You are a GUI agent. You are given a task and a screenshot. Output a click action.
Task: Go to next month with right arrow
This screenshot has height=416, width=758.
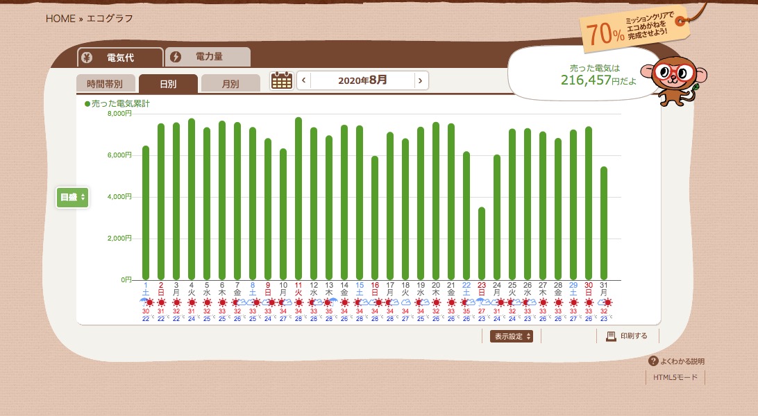[x=421, y=80]
